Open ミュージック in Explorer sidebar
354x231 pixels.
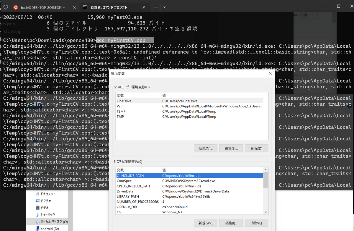tap(48, 215)
